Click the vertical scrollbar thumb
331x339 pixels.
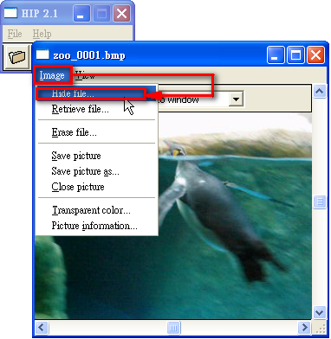320,201
